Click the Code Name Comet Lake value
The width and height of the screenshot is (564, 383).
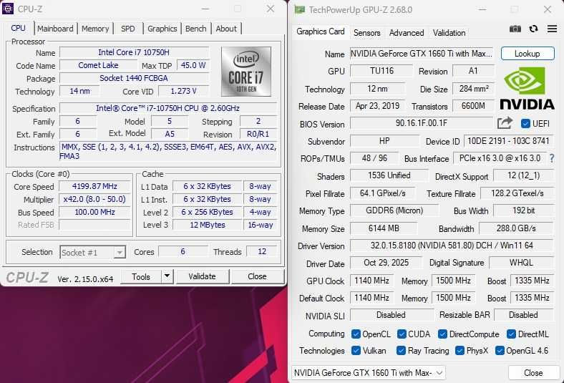click(x=98, y=65)
